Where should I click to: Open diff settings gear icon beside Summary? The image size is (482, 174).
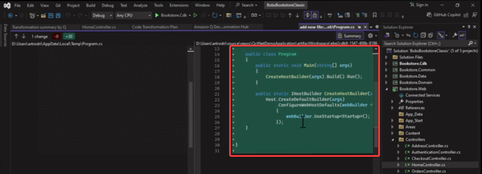[x=370, y=36]
